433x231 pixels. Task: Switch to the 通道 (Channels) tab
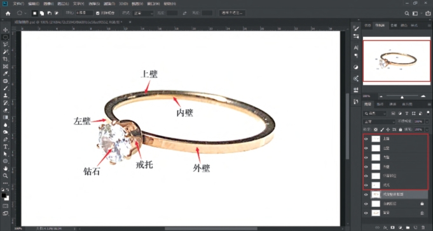pyautogui.click(x=380, y=104)
